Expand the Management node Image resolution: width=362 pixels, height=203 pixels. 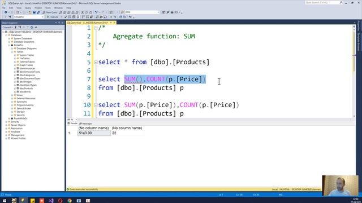click(6, 135)
